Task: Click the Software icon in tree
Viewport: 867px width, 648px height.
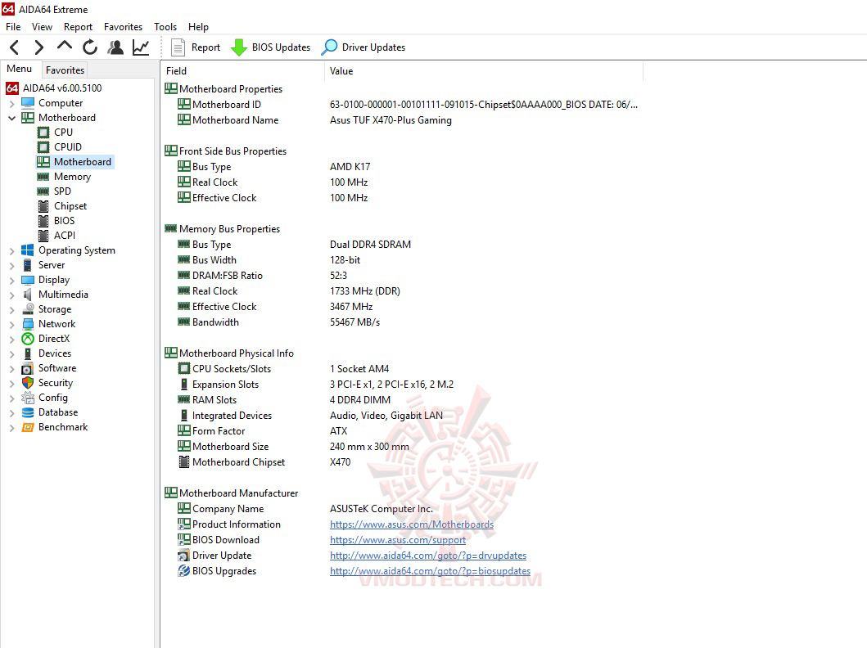Action: click(x=28, y=368)
